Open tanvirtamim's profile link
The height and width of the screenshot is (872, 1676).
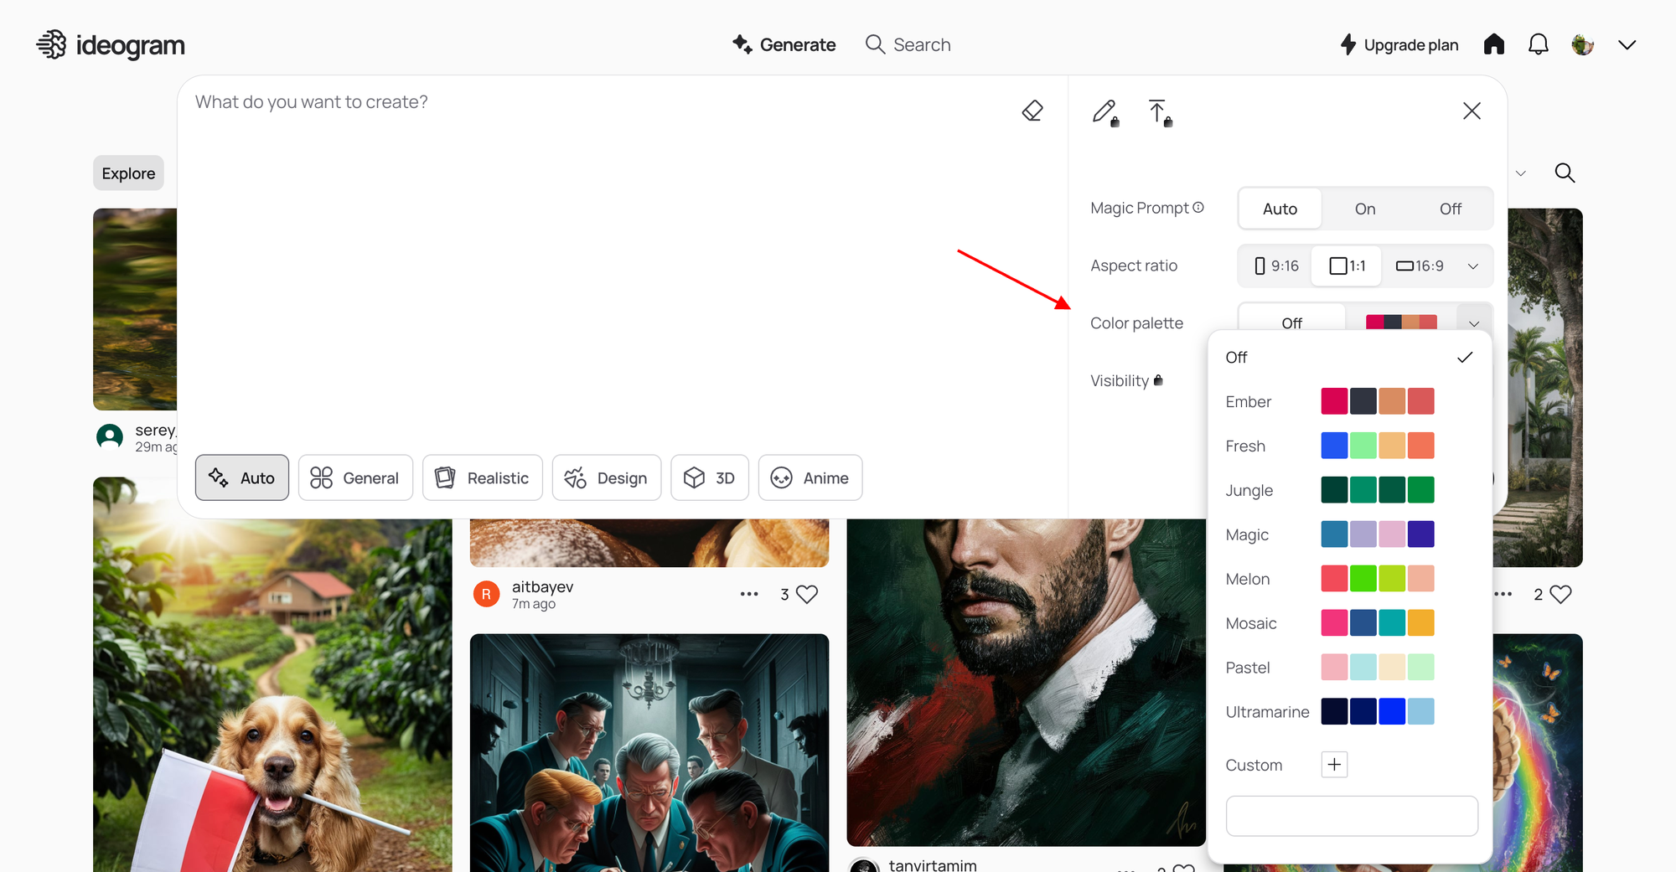pyautogui.click(x=933, y=865)
